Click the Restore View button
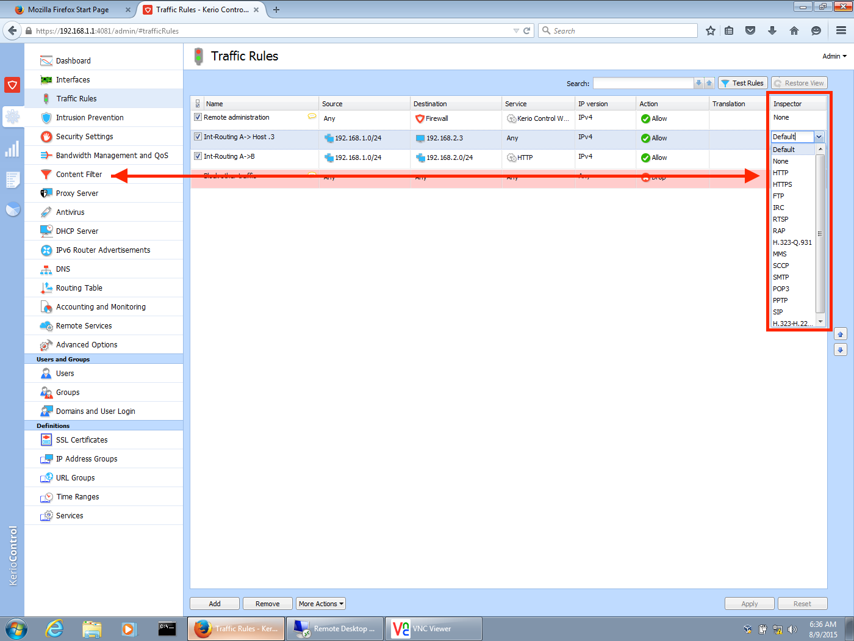This screenshot has height=641, width=854. click(x=799, y=83)
